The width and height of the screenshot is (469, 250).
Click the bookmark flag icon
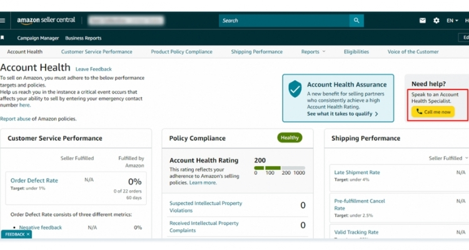coord(3,37)
